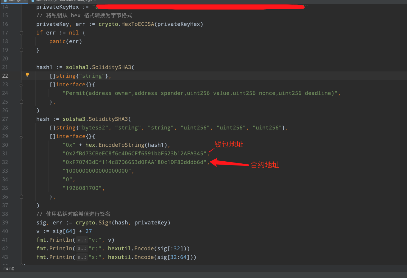Click the panic(err) statement

pos(66,41)
